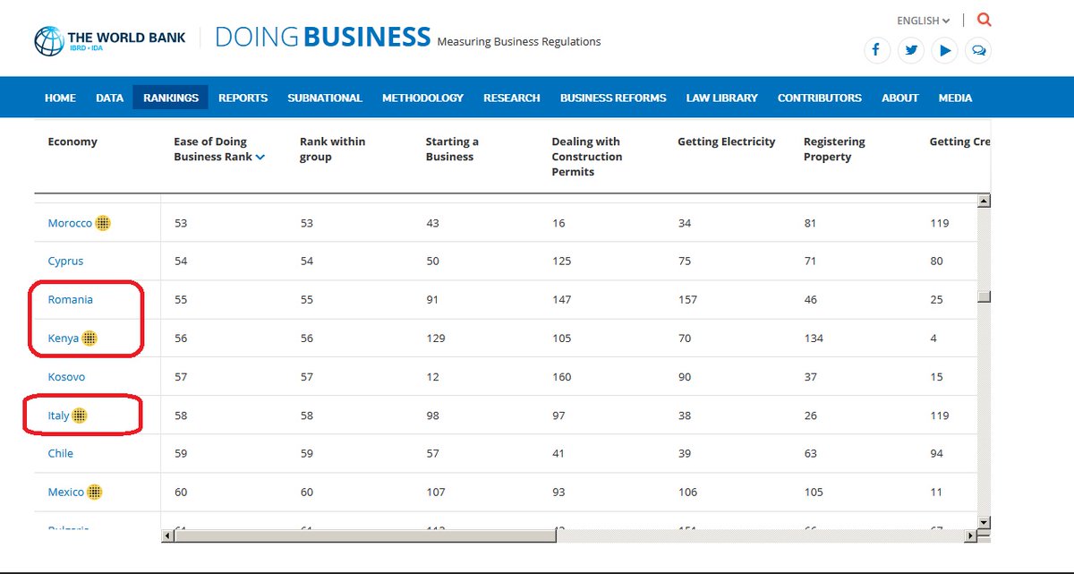The height and width of the screenshot is (574, 1074).
Task: Select Chile's Registering Property value 63
Action: [x=811, y=453]
